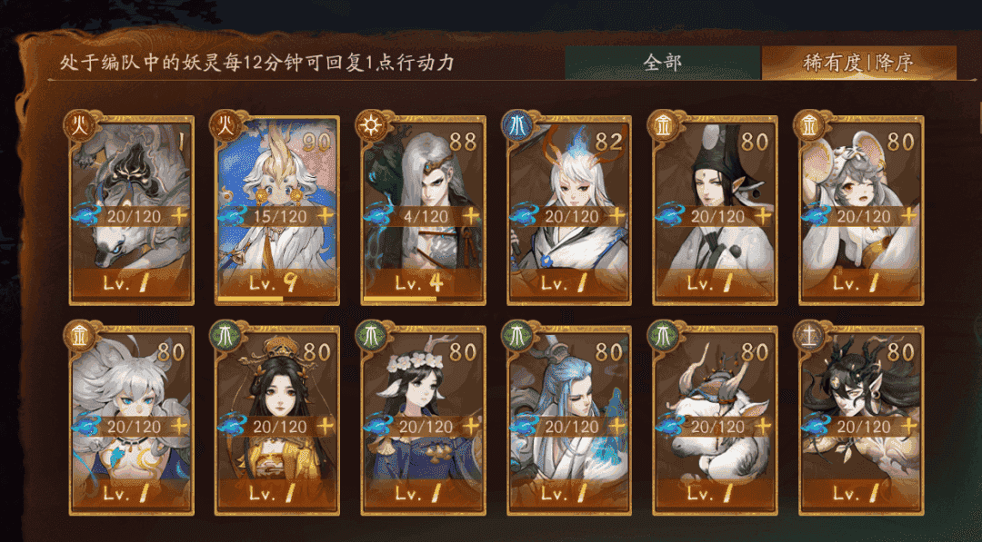This screenshot has width=982, height=542.
Task: Click the sun element badge on rating 88 card
Action: coord(371,126)
